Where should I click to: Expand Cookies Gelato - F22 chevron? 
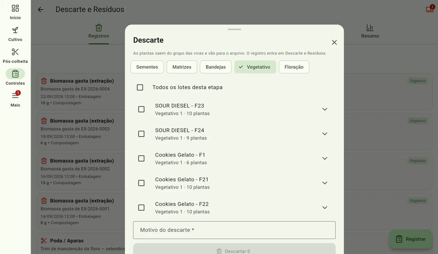pos(325,208)
